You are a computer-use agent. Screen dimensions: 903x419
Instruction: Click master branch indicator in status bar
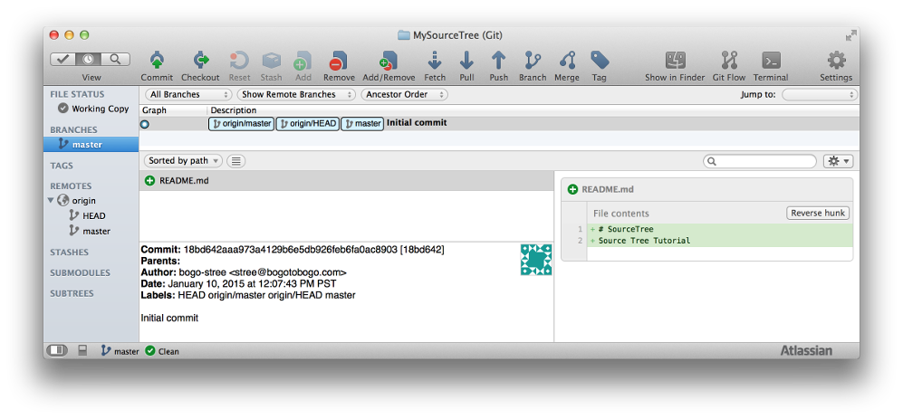click(120, 351)
